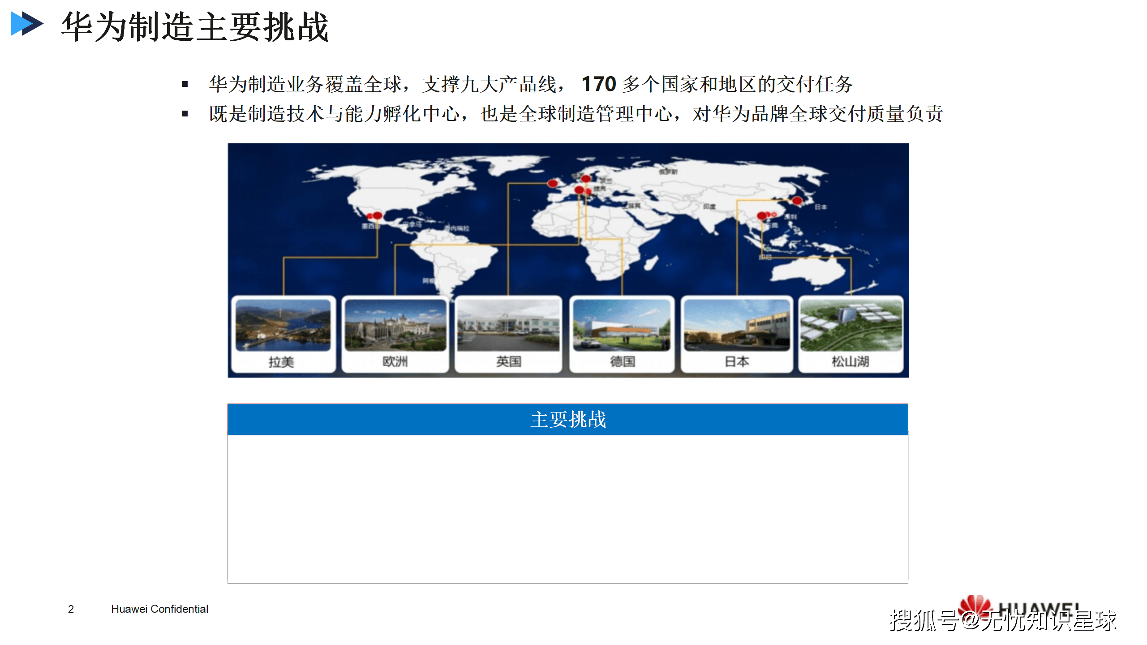Image resolution: width=1147 pixels, height=645 pixels.
Task: Click the slide number 2
Action: 71,609
